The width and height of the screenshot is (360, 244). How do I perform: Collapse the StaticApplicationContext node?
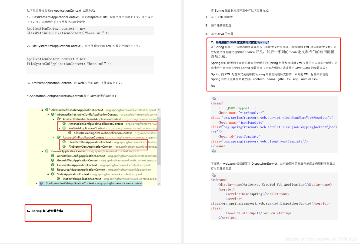pos(48,174)
